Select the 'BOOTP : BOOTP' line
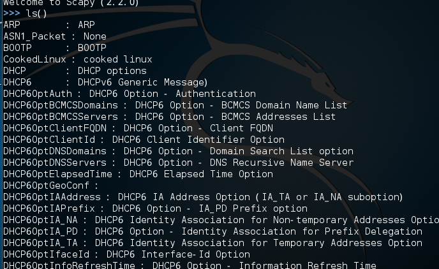Viewport: 439px width, 269px height. click(55, 48)
